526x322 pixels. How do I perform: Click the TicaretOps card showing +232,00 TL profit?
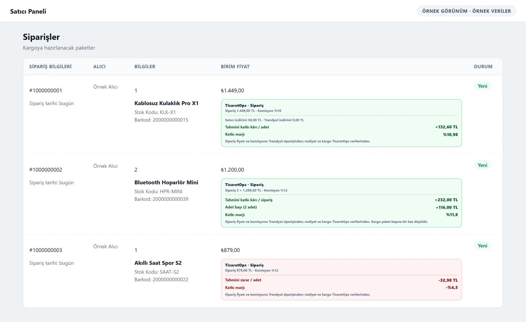pos(341,203)
